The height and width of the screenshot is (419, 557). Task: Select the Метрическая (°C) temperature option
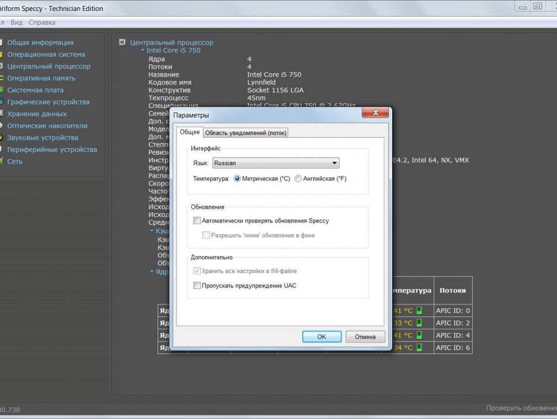237,178
